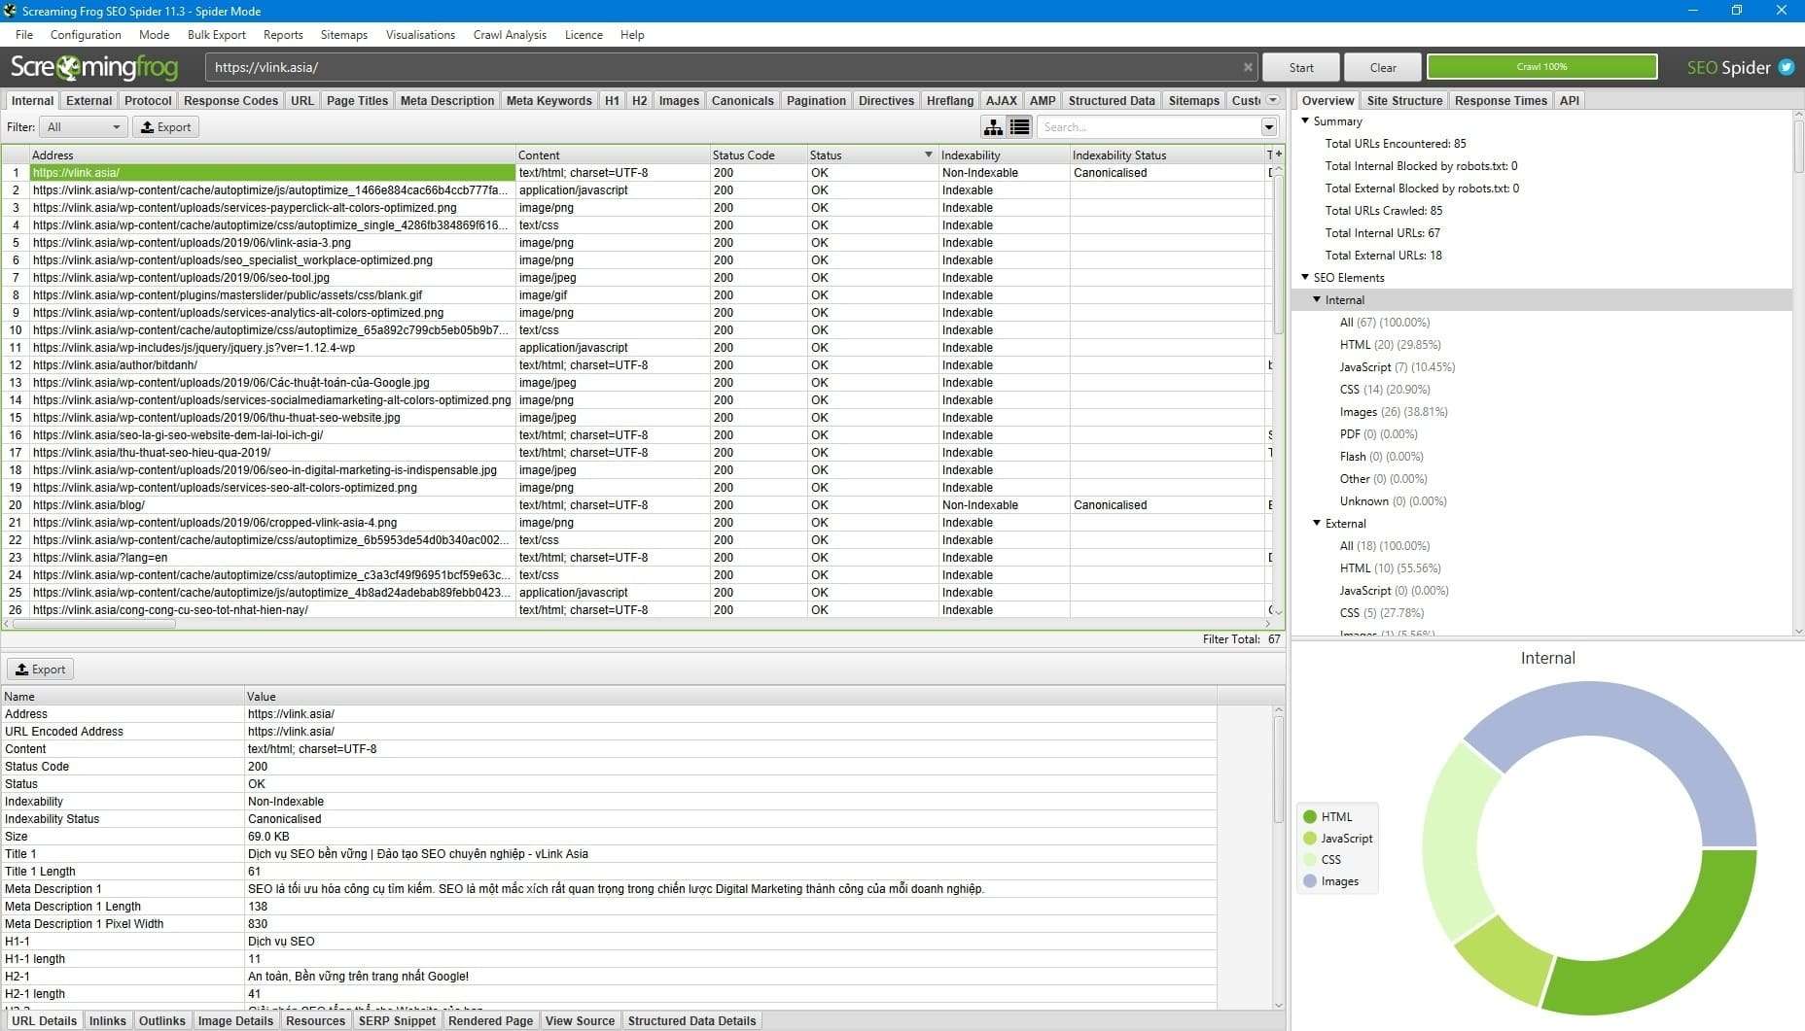Select CSS (14) under Internal
Screen dimensions: 1805x1031
tap(1385, 390)
